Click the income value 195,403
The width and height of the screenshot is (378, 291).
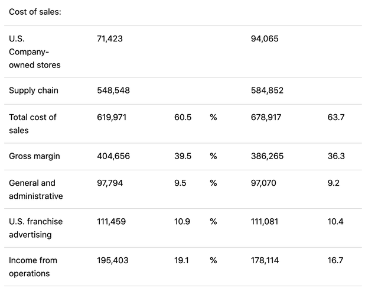tap(113, 260)
